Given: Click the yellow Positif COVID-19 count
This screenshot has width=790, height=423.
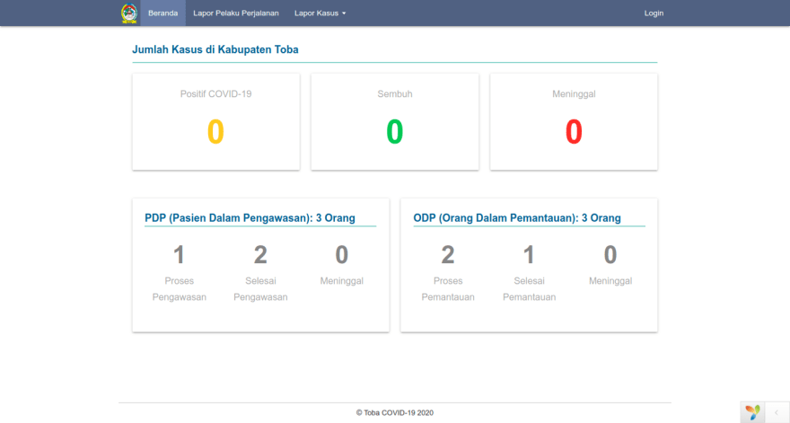Looking at the screenshot, I should pos(215,132).
